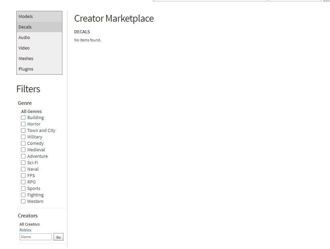Open the Plugins category

(x=26, y=69)
